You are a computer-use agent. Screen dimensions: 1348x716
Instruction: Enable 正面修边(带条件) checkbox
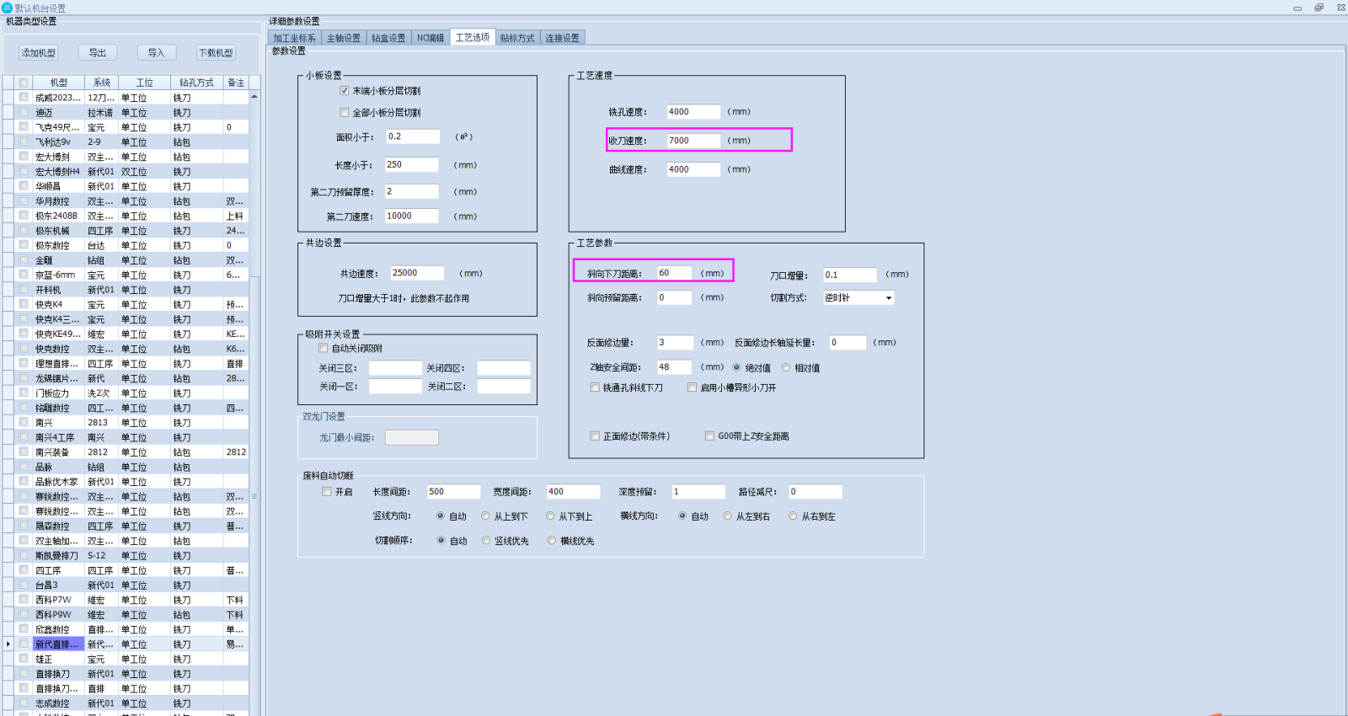595,435
